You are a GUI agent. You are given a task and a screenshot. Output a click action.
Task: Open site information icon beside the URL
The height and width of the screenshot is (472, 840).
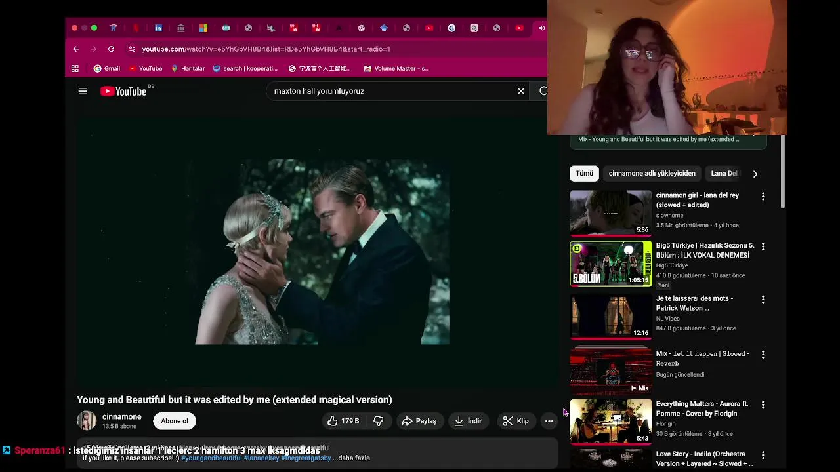[132, 49]
